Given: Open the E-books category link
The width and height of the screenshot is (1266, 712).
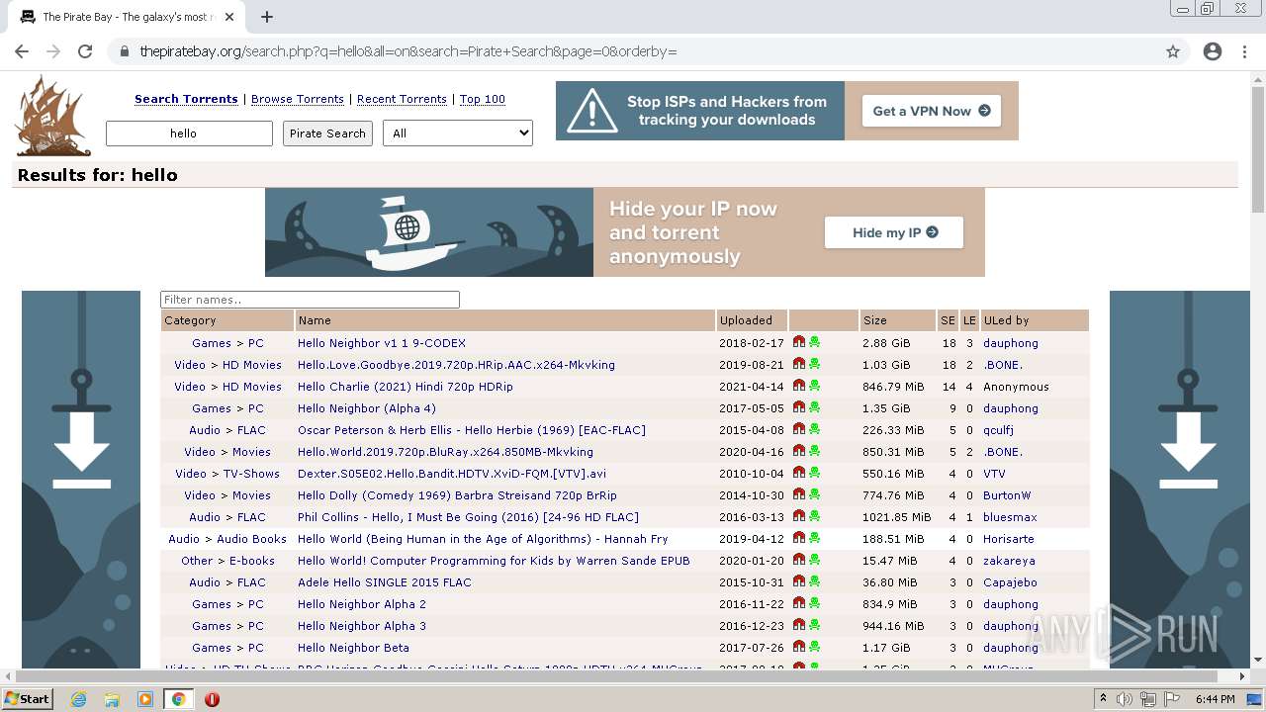Looking at the screenshot, I should pos(252,561).
